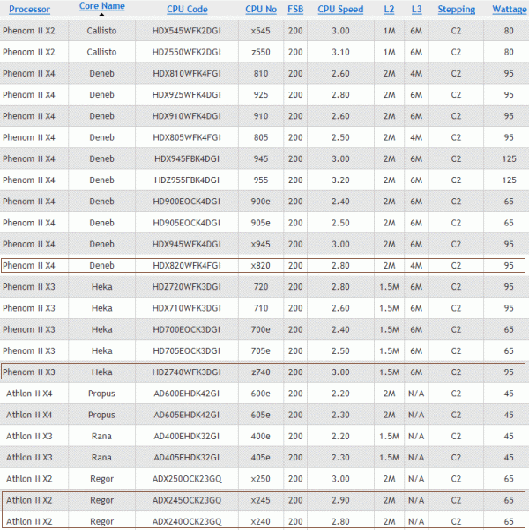Click the L2 column header
The image size is (529, 530).
[389, 9]
